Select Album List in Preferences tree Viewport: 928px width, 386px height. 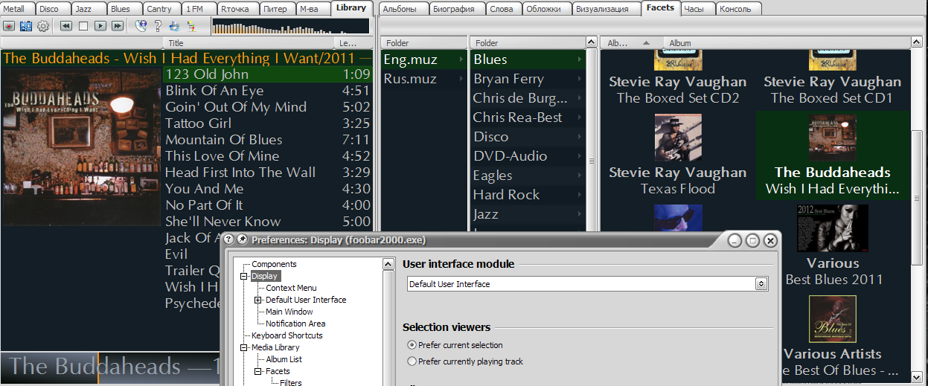[284, 359]
